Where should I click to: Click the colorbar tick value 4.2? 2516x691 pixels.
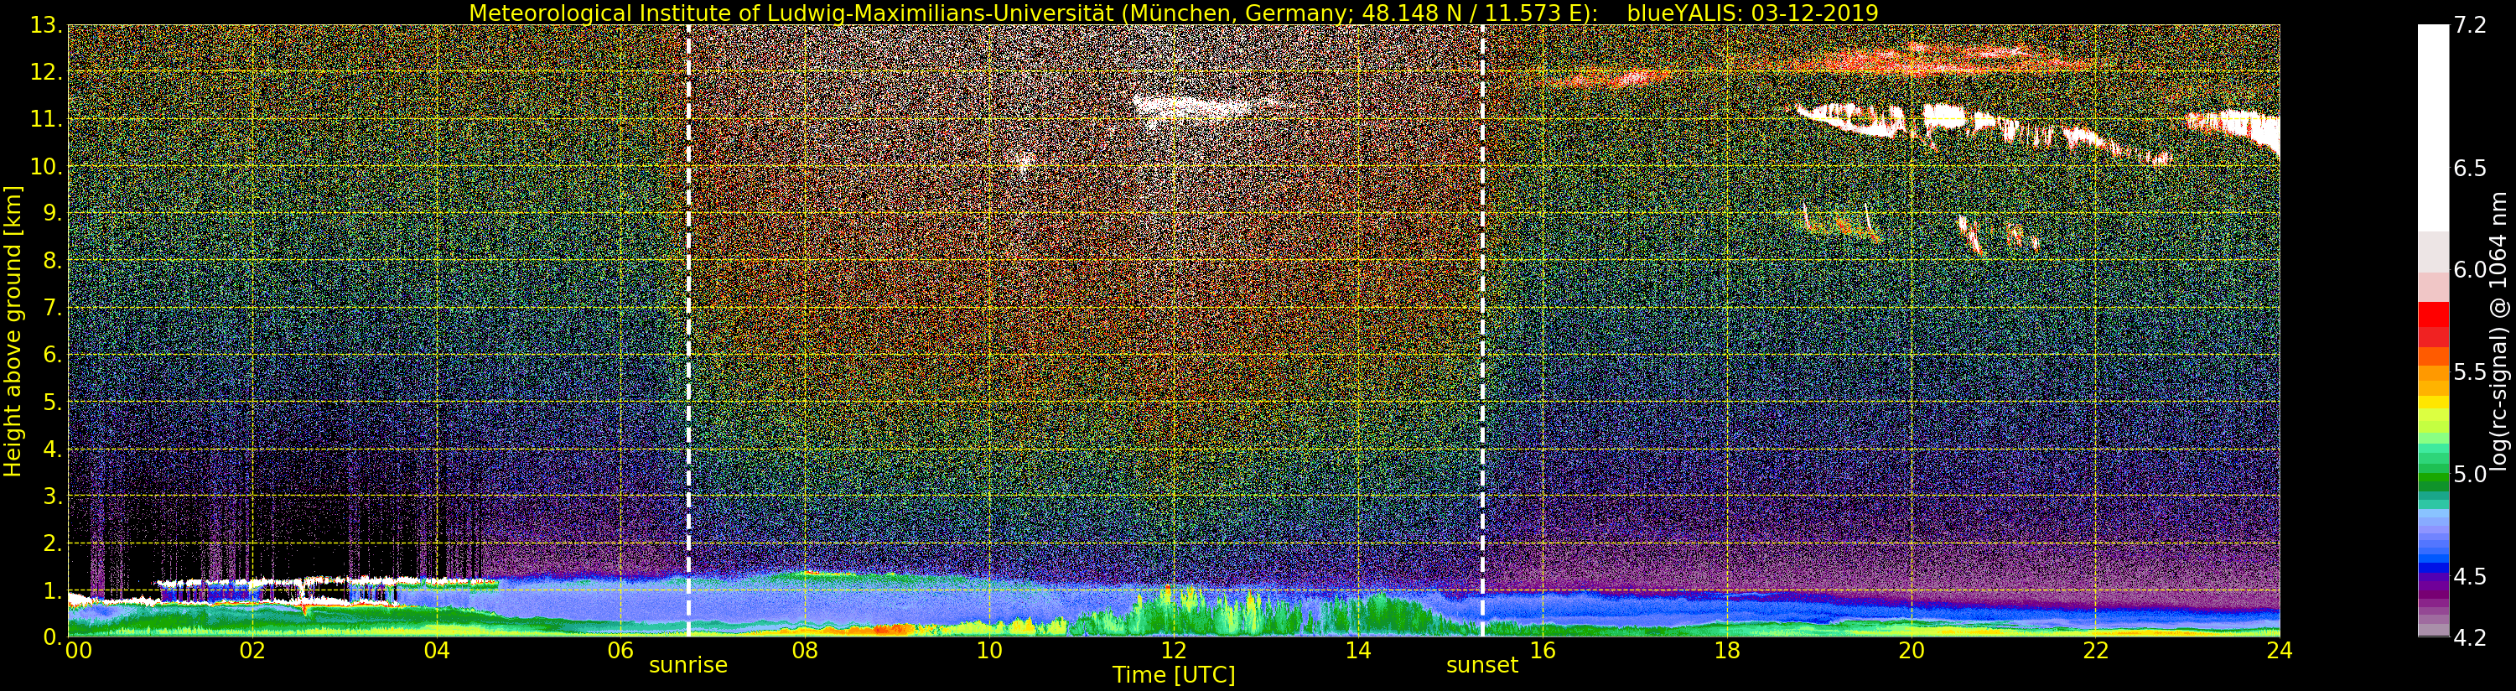(2470, 637)
